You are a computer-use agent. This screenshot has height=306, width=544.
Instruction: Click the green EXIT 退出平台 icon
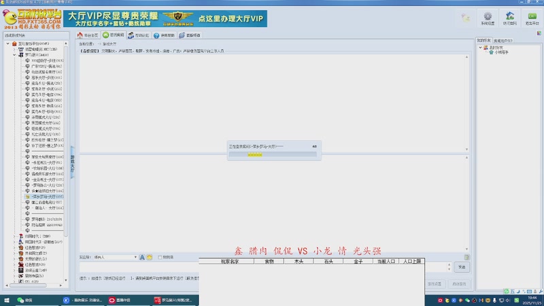(x=532, y=16)
